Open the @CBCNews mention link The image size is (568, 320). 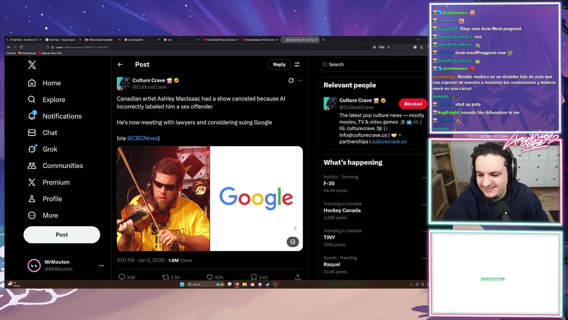(142, 138)
